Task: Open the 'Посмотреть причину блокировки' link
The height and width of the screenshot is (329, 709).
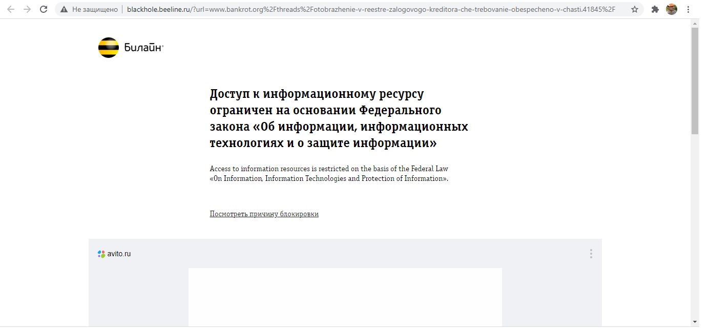Action: pos(264,214)
